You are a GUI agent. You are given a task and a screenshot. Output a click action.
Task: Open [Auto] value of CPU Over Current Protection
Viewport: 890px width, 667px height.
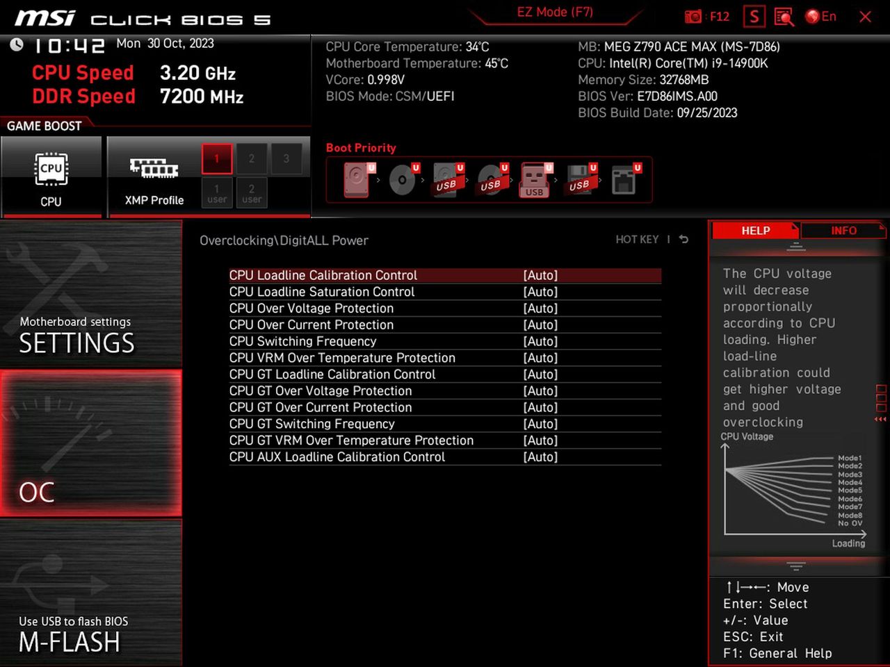click(540, 325)
